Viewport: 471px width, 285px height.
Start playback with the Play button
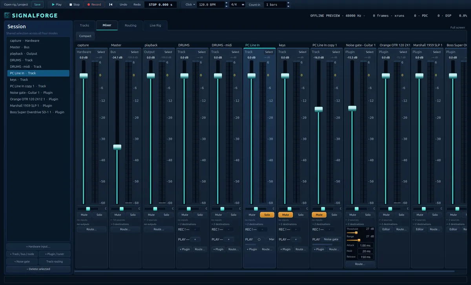pyautogui.click(x=57, y=5)
